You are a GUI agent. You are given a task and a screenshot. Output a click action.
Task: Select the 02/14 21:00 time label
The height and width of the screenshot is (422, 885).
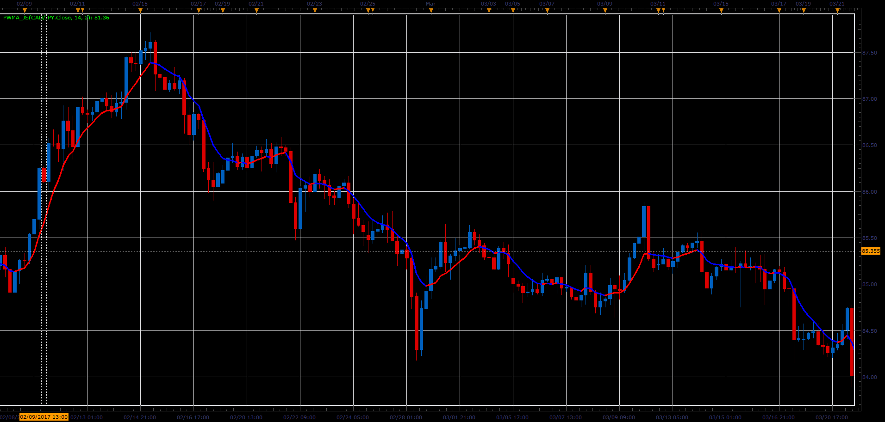click(x=140, y=417)
